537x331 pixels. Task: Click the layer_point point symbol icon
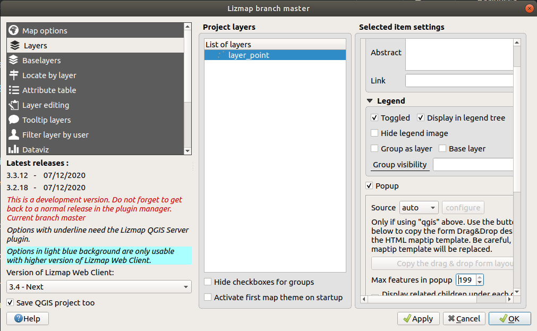pos(221,55)
